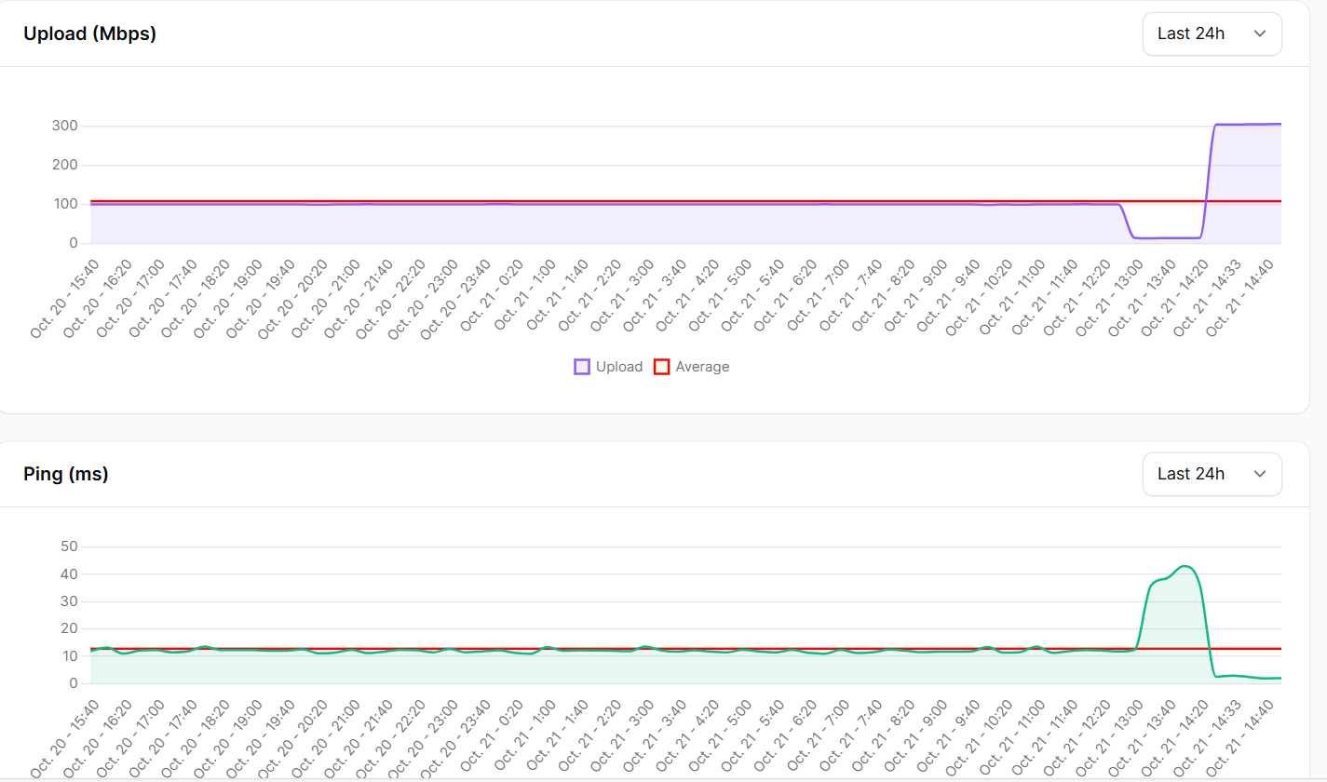1327x782 pixels.
Task: Click the "0" y-axis label in Upload chart
Action: click(x=75, y=243)
